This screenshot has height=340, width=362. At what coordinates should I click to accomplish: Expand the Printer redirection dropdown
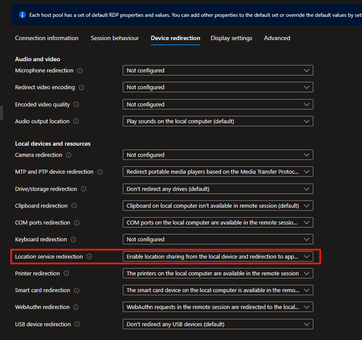(218, 273)
